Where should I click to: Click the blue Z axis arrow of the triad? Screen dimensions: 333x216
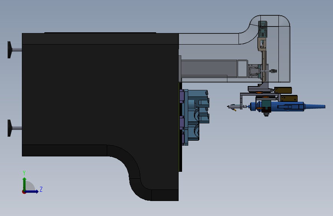(x=32, y=191)
